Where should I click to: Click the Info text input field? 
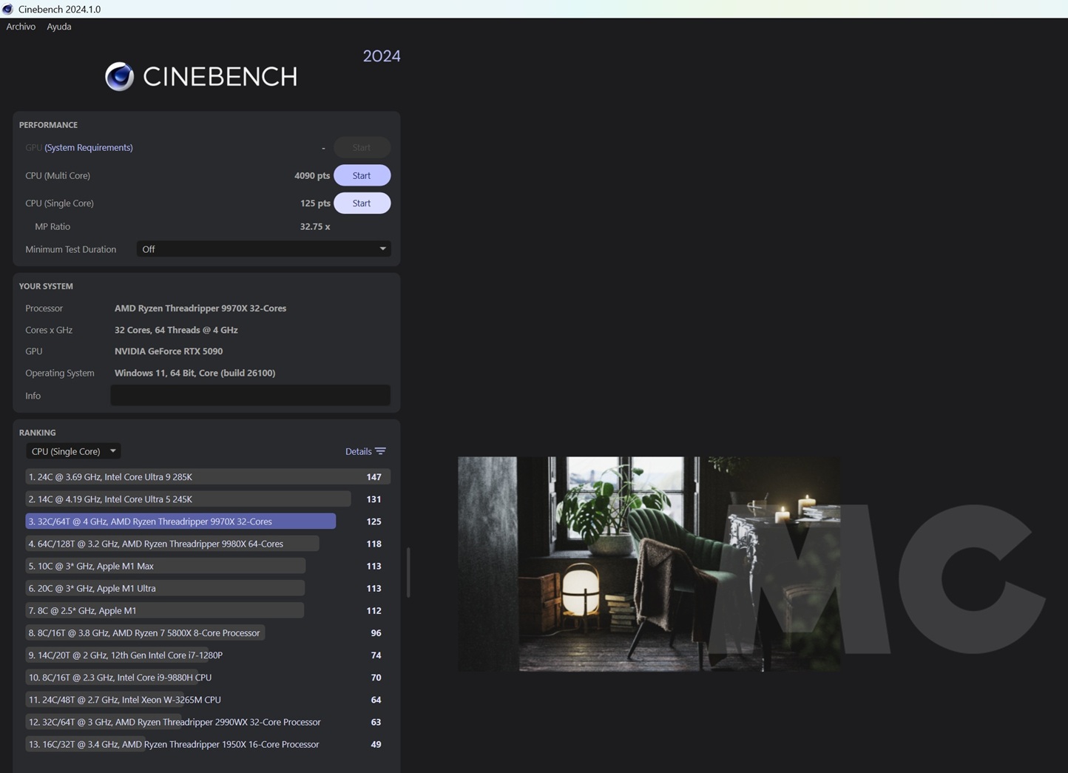pyautogui.click(x=250, y=396)
